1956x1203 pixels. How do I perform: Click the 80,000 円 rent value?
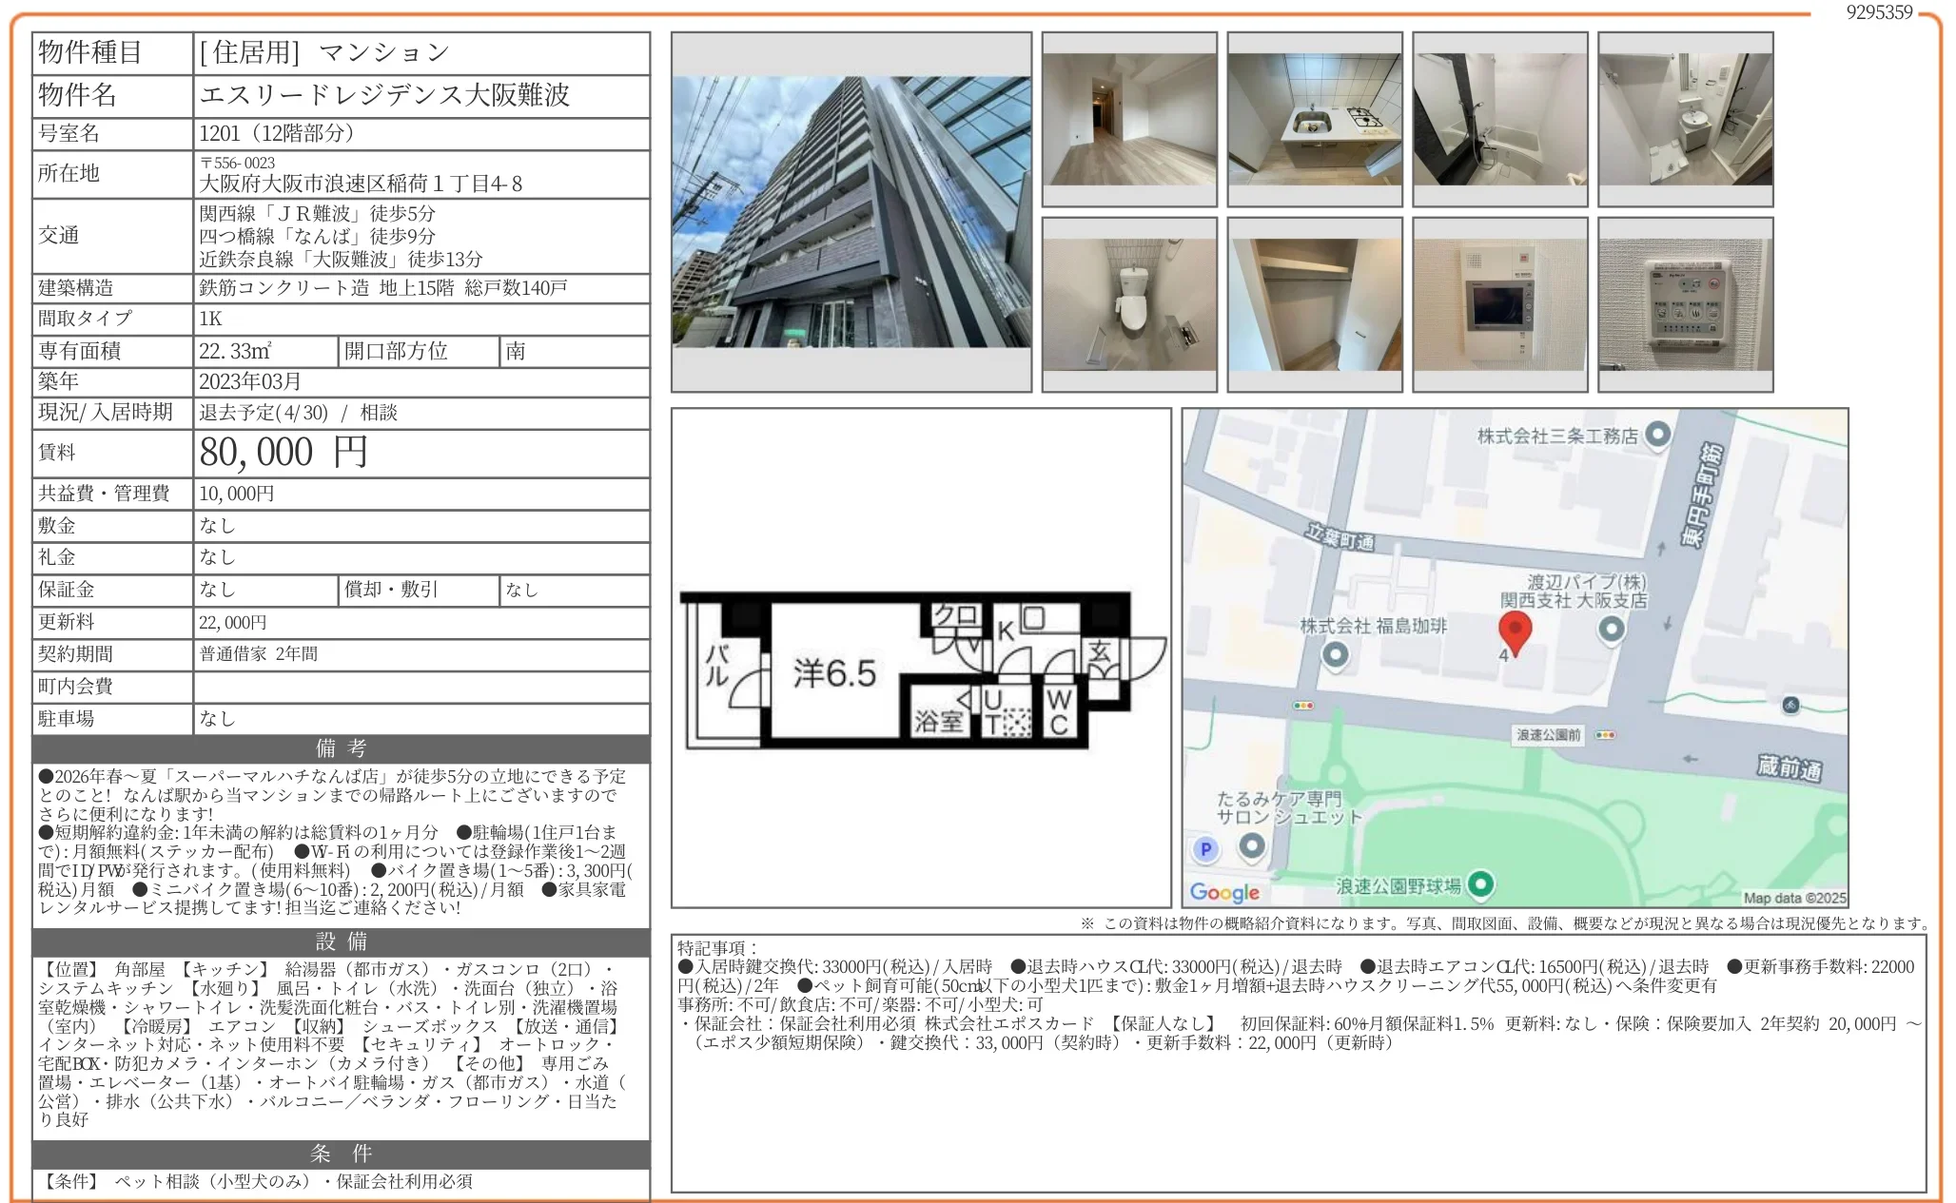(x=284, y=454)
